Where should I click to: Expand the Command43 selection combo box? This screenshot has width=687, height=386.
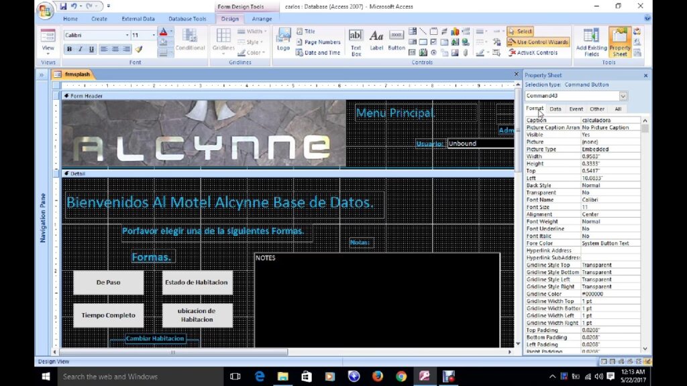tap(623, 96)
